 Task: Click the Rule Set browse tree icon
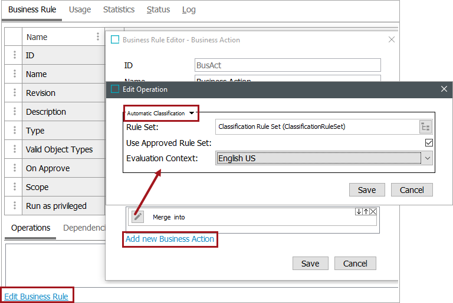pos(425,126)
